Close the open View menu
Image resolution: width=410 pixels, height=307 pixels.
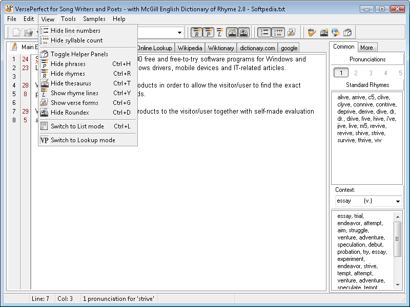[48, 19]
